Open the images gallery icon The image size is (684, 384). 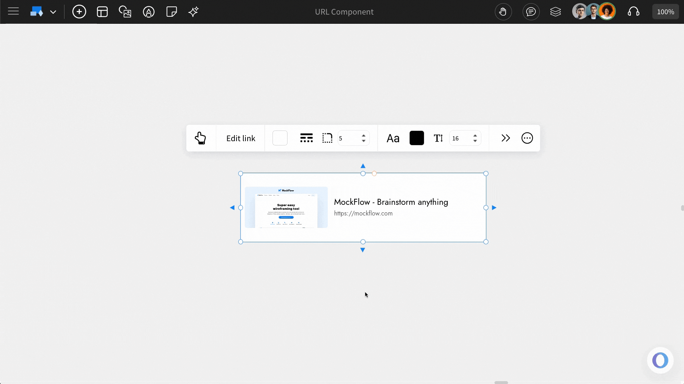point(125,12)
